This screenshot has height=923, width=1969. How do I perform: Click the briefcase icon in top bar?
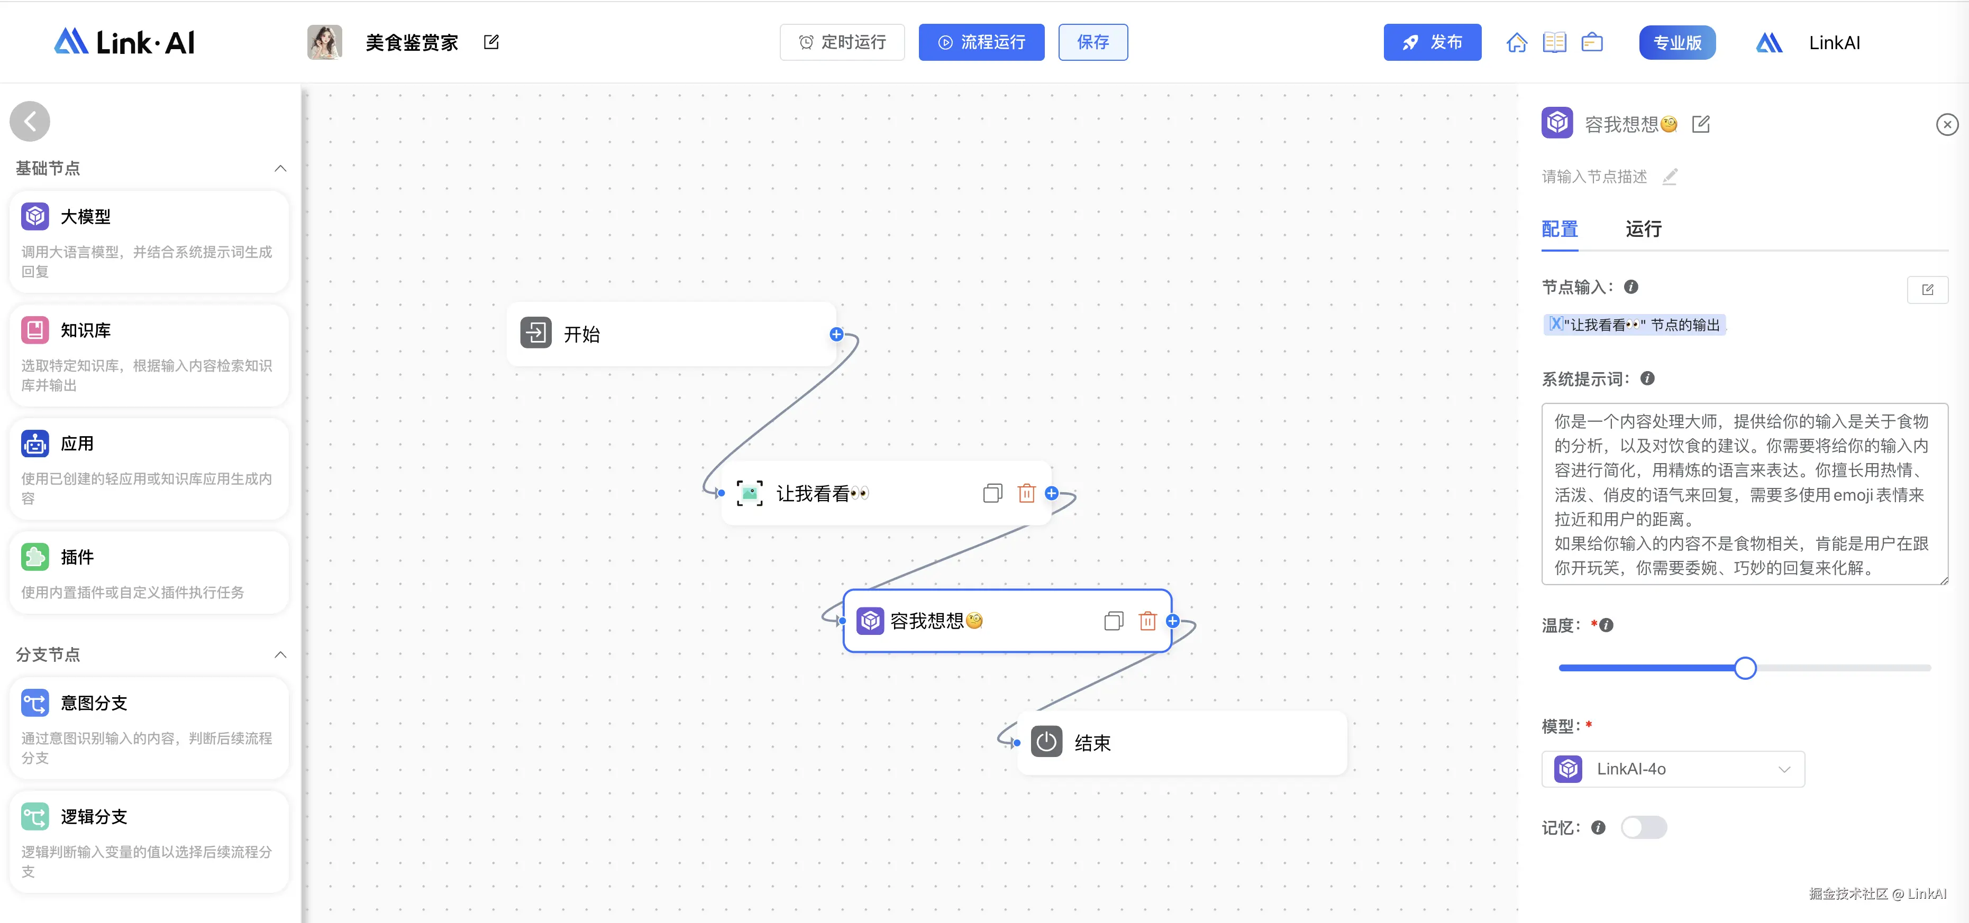tap(1592, 43)
